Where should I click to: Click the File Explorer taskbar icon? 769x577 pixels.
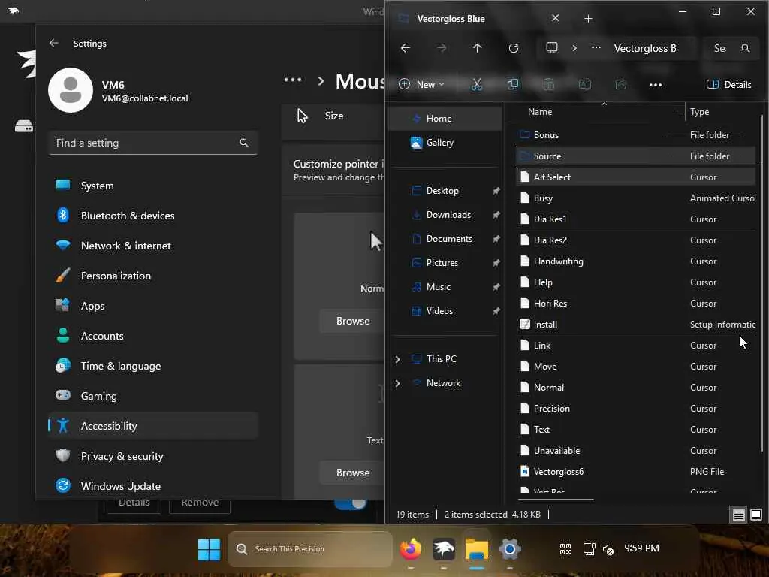(x=477, y=549)
